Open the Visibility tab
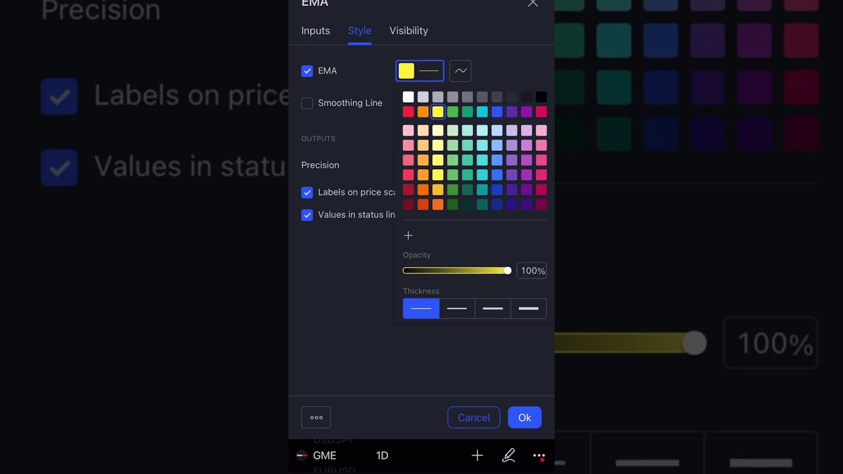The width and height of the screenshot is (843, 474). (x=408, y=31)
